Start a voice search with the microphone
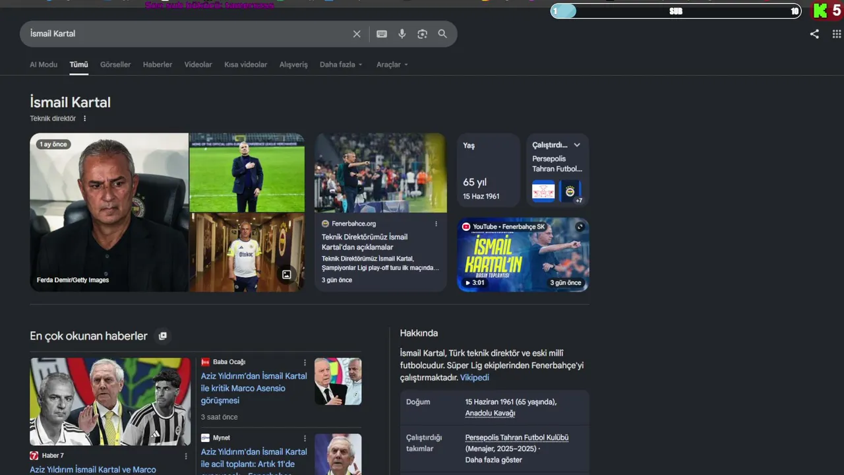 pyautogui.click(x=402, y=34)
